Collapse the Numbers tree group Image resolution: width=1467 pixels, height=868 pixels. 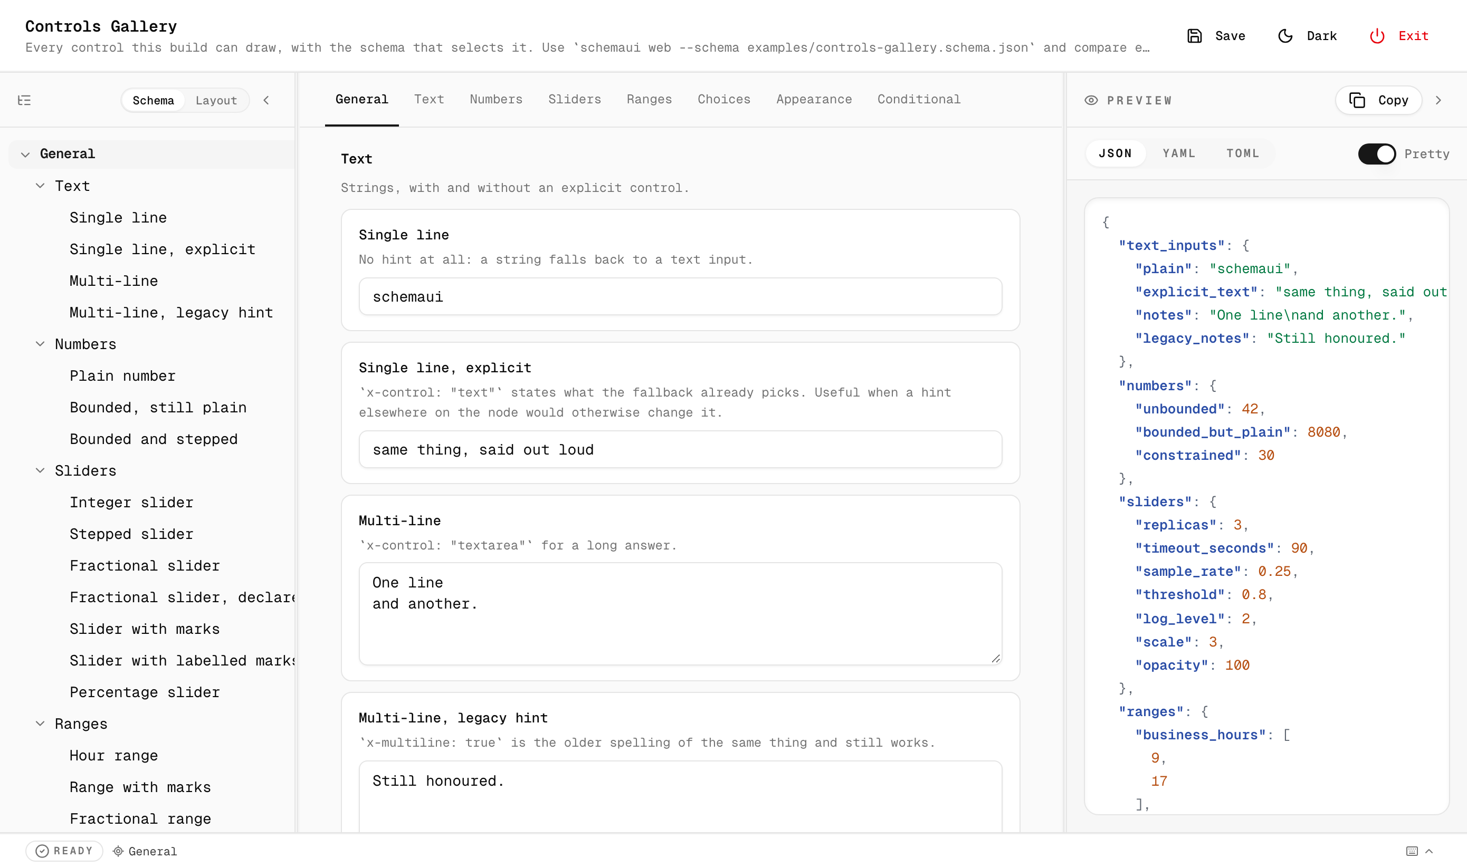point(40,344)
